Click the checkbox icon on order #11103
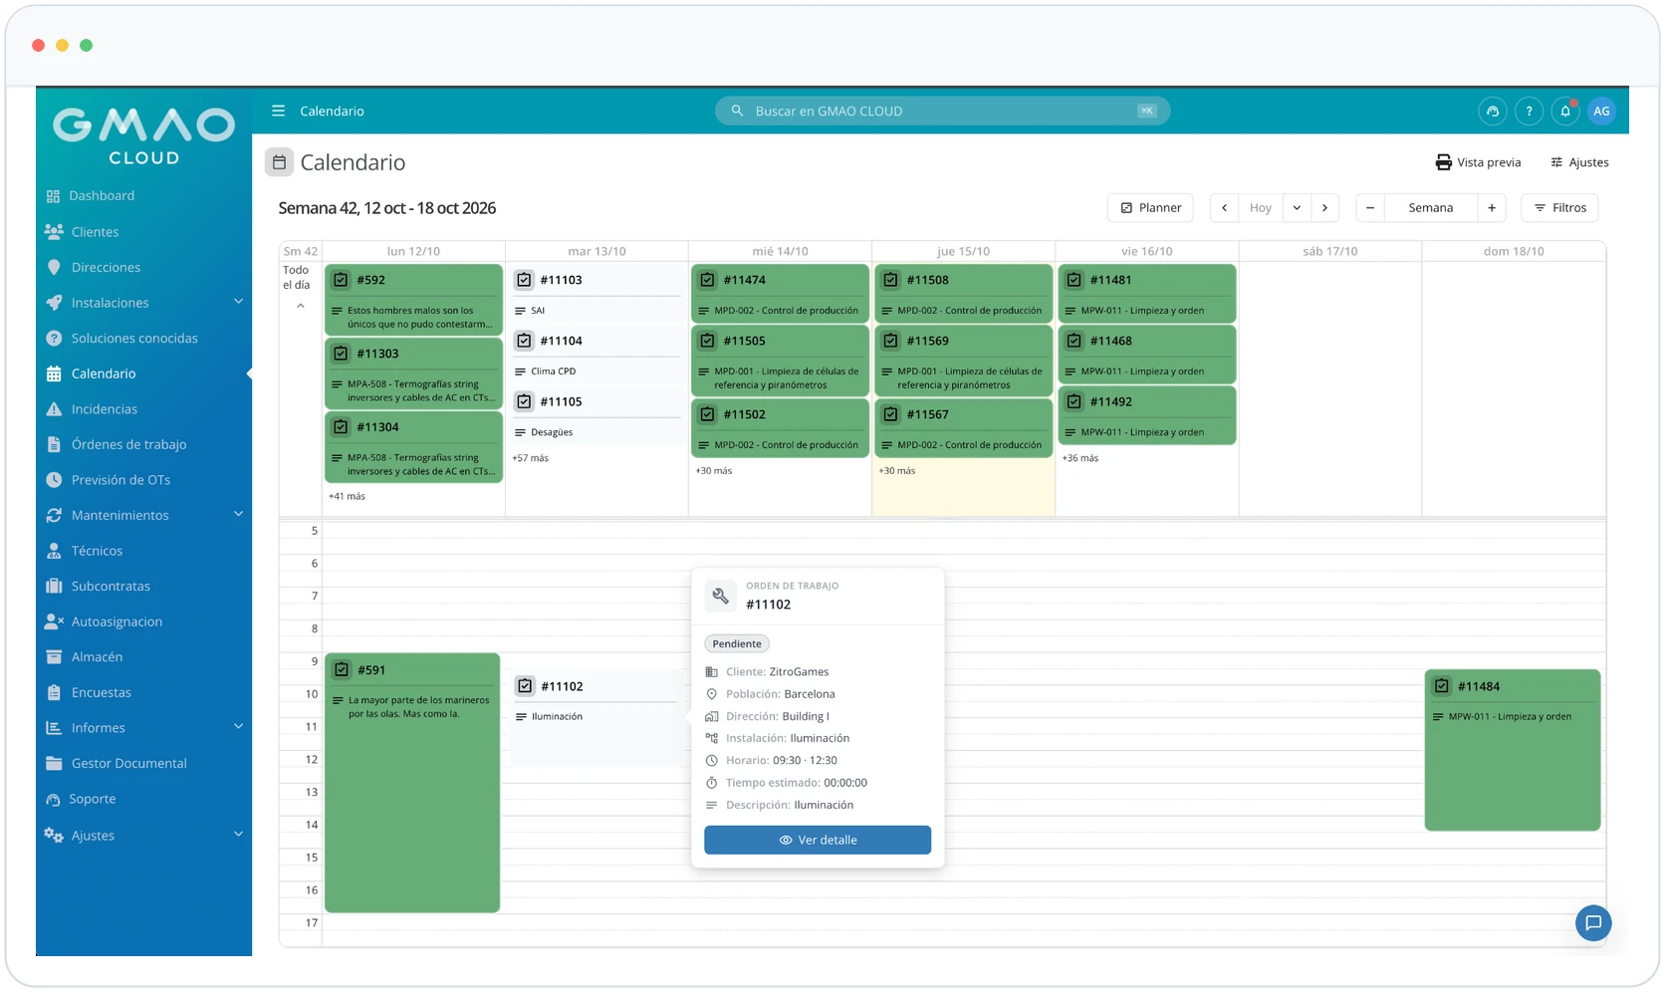Viewport: 1665px width, 992px height. click(x=524, y=280)
